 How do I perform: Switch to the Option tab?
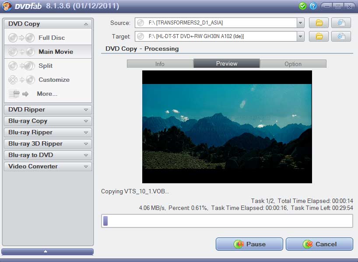pos(293,64)
